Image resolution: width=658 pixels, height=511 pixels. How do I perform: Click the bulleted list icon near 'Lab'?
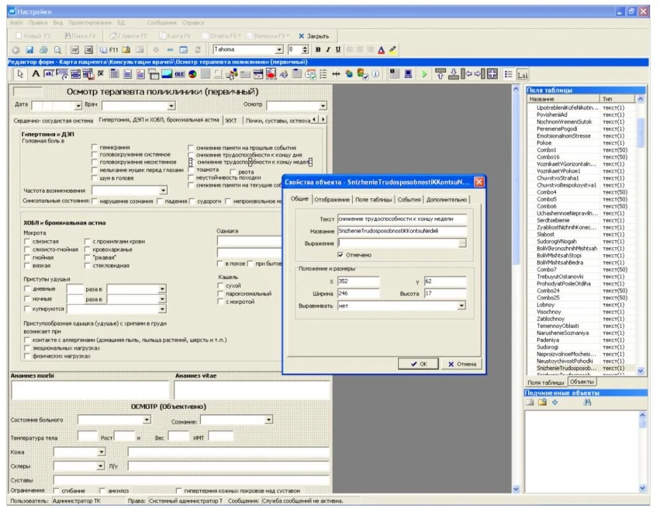tap(508, 74)
